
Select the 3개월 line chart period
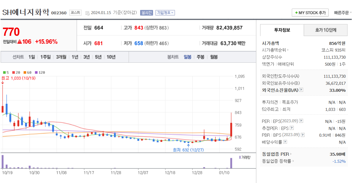coord(61,57)
